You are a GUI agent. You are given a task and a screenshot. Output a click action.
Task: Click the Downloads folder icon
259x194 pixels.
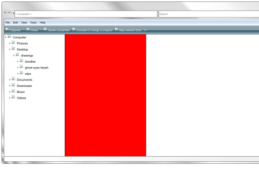[x=13, y=85]
